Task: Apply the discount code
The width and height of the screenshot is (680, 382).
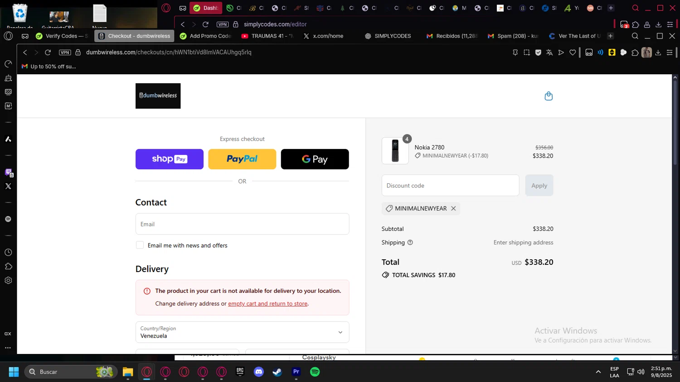Action: click(539, 186)
